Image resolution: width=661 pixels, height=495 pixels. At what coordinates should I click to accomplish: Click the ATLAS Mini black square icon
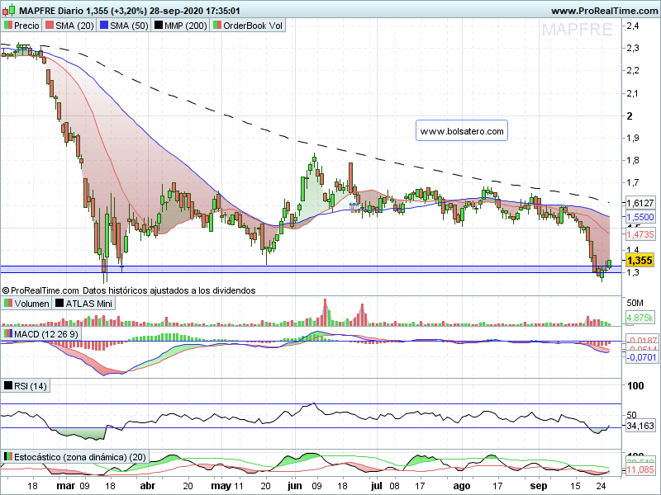coord(59,303)
